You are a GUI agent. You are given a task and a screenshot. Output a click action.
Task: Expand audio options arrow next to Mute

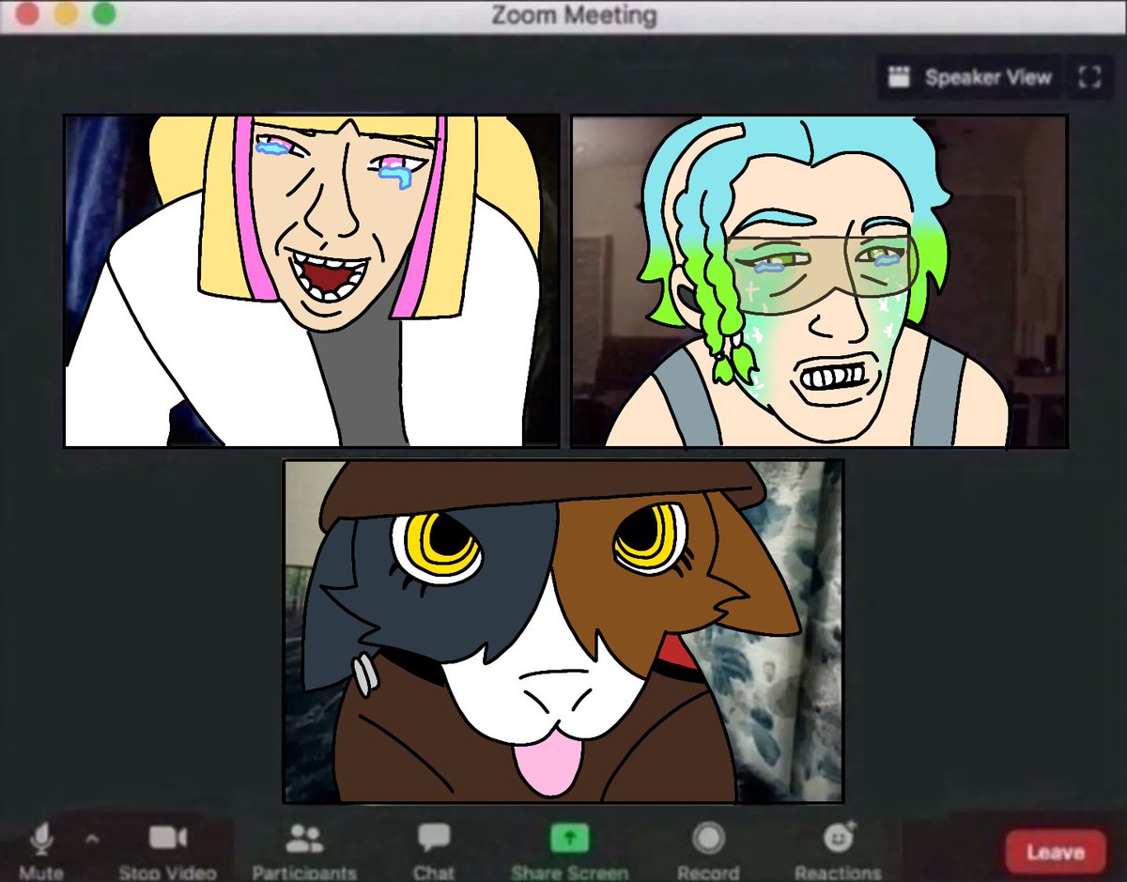point(92,838)
